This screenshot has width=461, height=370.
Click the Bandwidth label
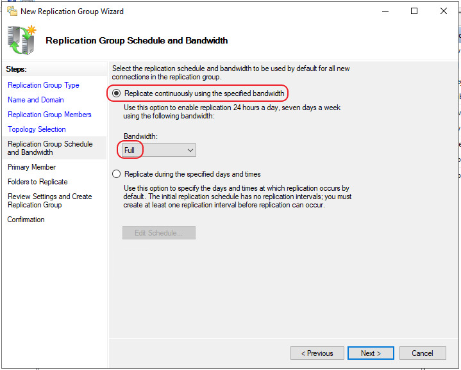[140, 136]
